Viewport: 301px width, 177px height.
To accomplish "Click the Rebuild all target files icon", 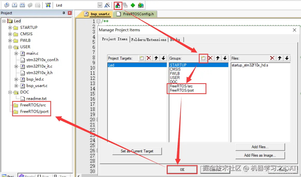I will [x=22, y=5].
